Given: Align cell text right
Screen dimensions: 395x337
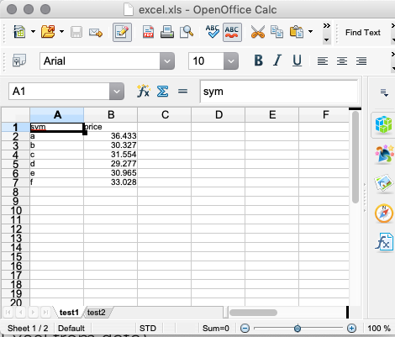Looking at the screenshot, I should [361, 61].
